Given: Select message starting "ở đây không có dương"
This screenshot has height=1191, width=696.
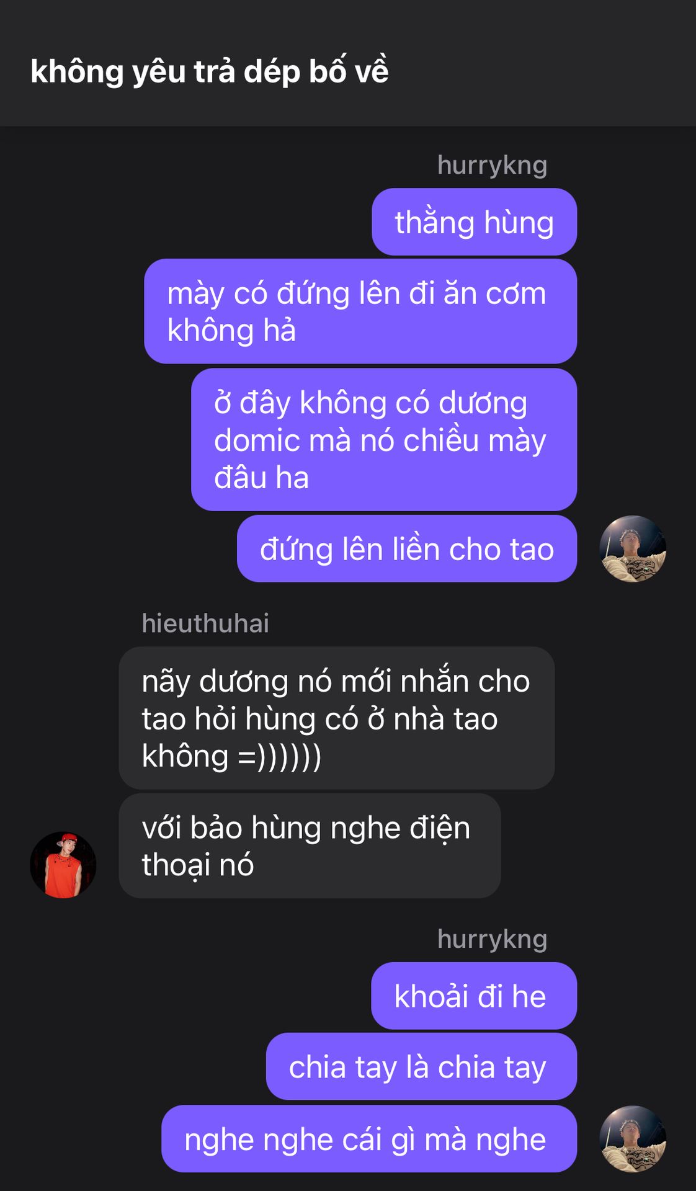Looking at the screenshot, I should click(x=384, y=440).
